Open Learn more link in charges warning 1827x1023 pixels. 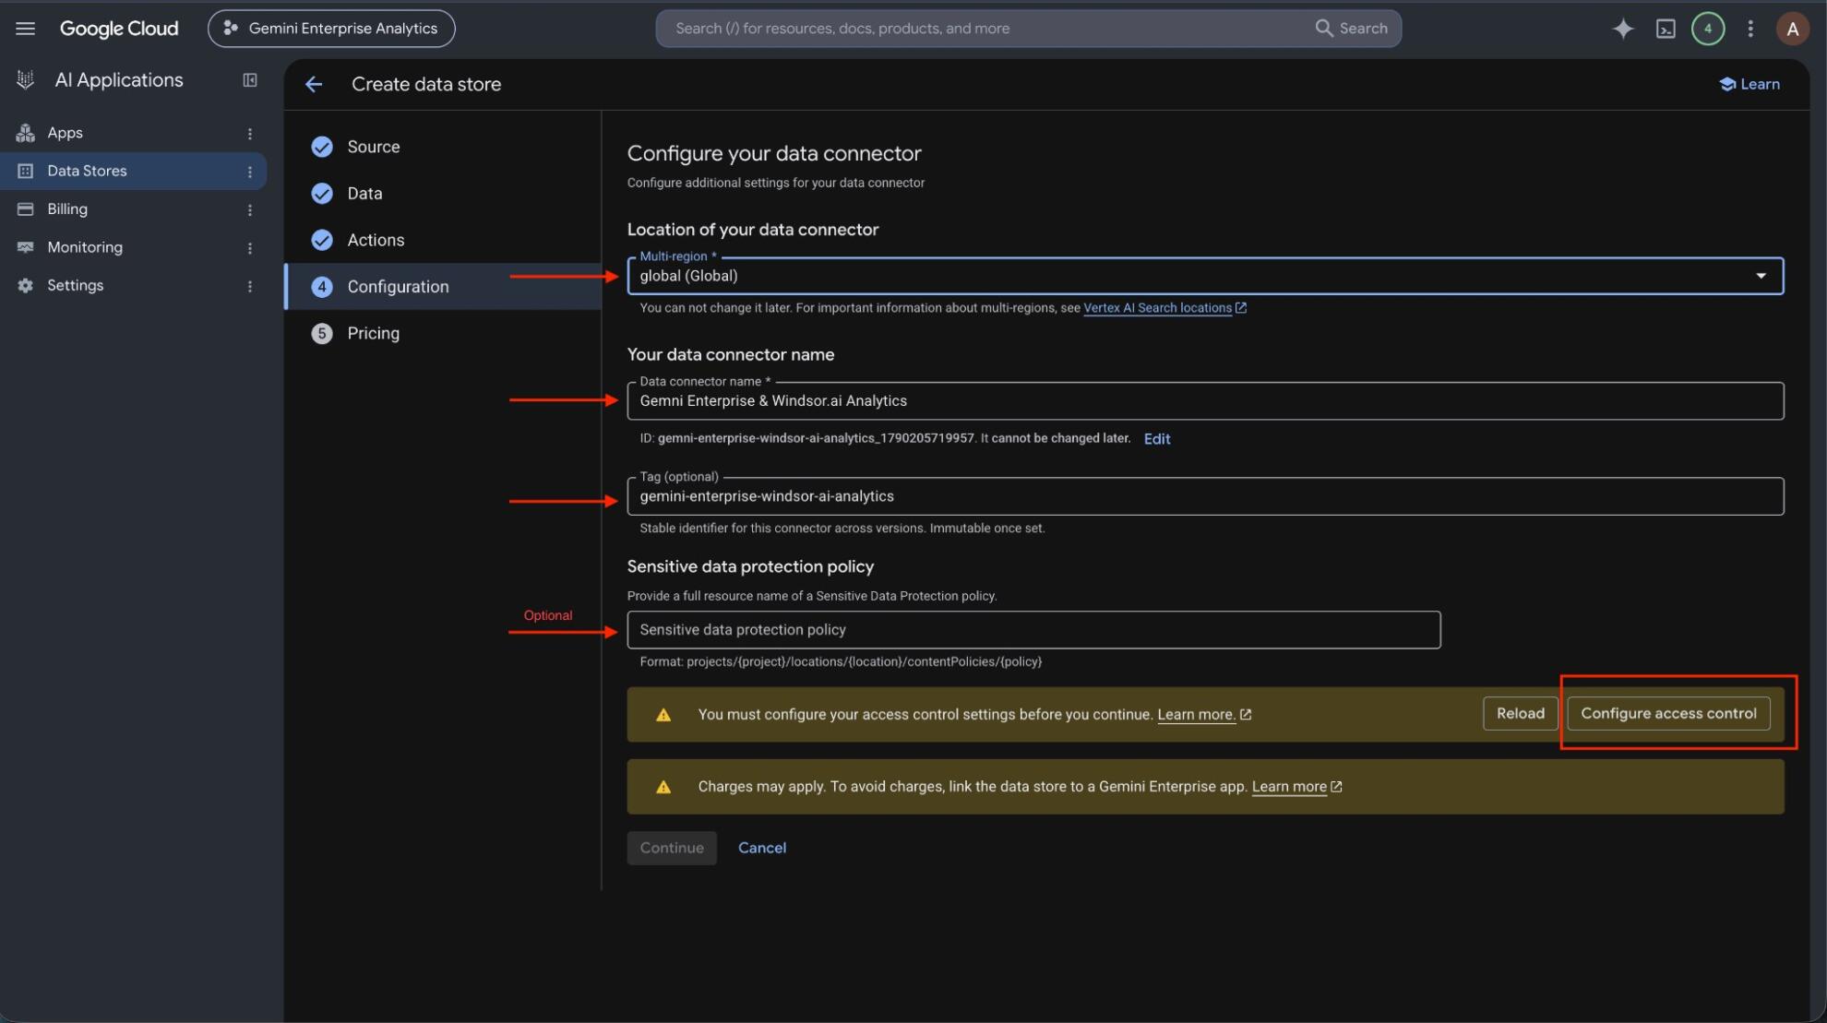(1296, 787)
